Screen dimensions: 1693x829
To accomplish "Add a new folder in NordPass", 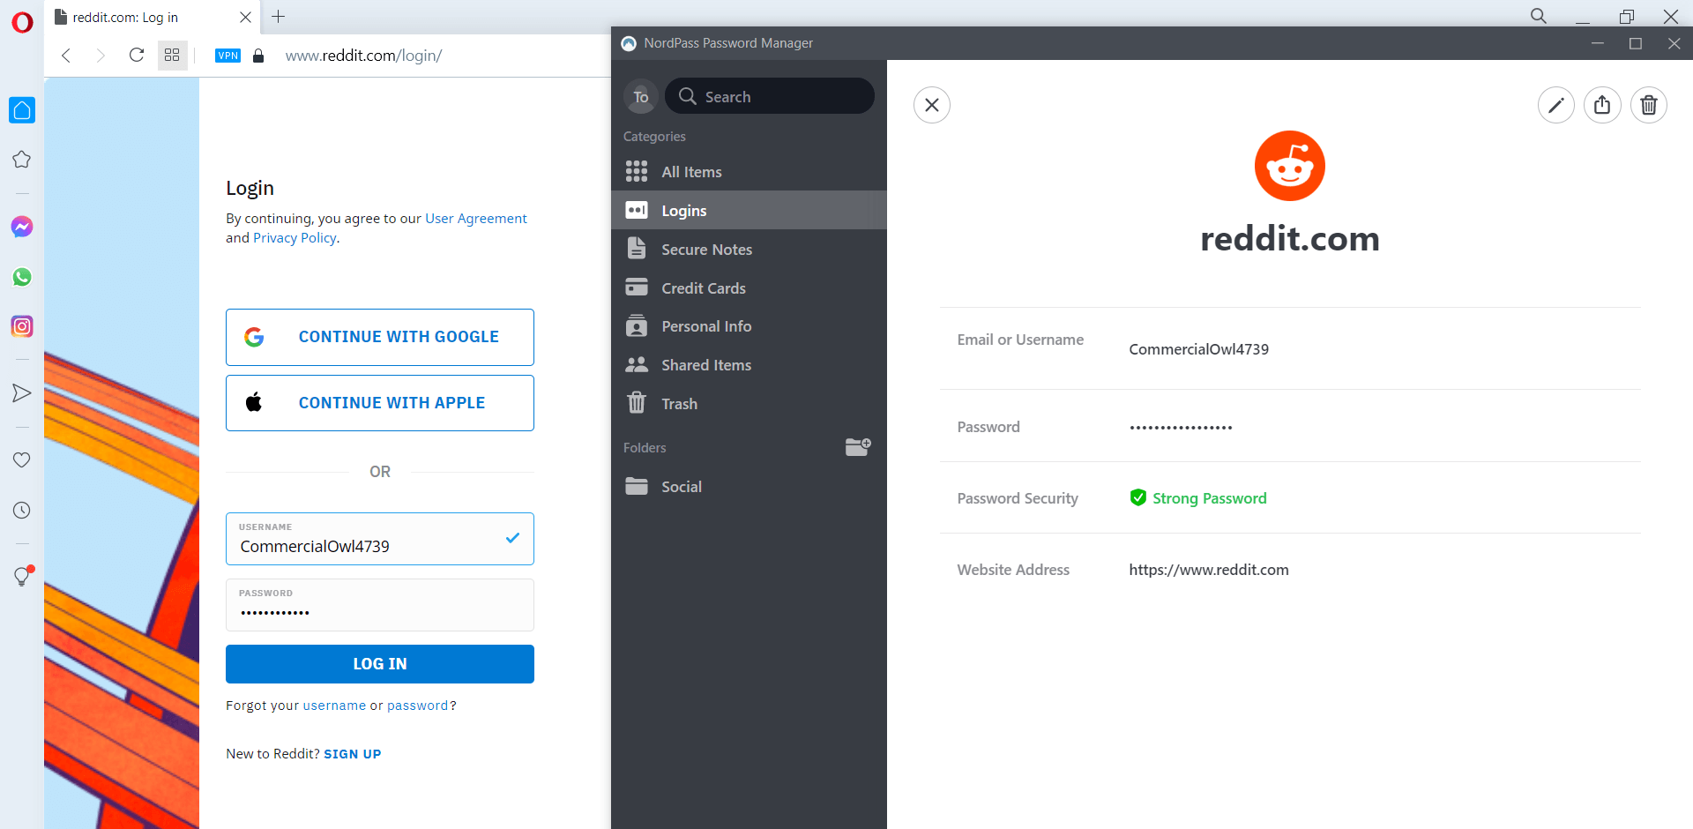I will tap(857, 447).
